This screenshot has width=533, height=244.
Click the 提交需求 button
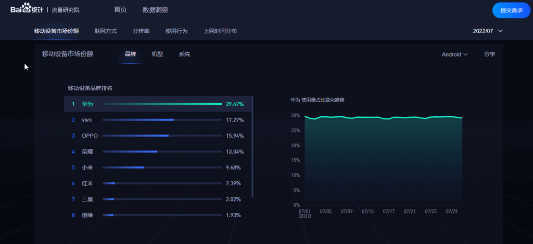(511, 10)
